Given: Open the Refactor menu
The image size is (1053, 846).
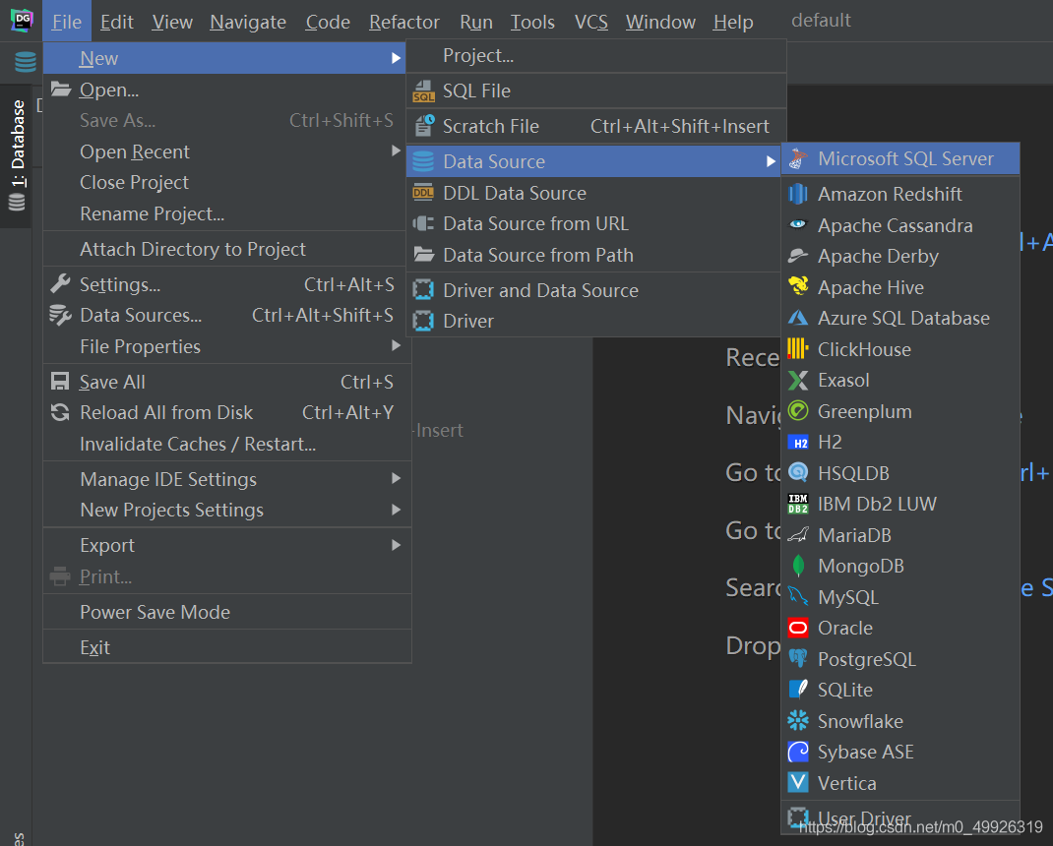Looking at the screenshot, I should point(404,23).
